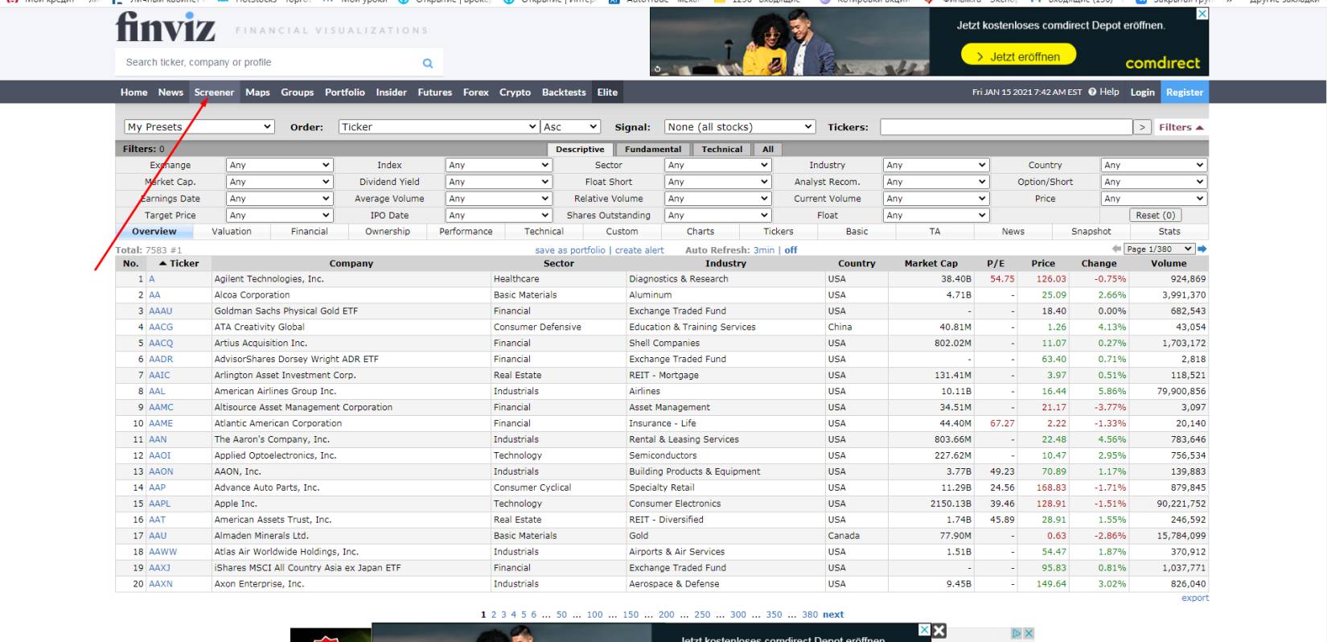Click the tickers go arrow button
Image resolution: width=1327 pixels, height=642 pixels.
1142,127
